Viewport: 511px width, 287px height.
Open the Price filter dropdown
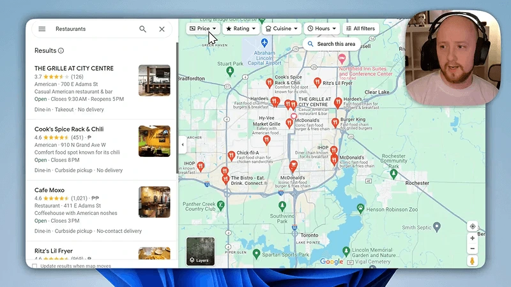point(203,29)
